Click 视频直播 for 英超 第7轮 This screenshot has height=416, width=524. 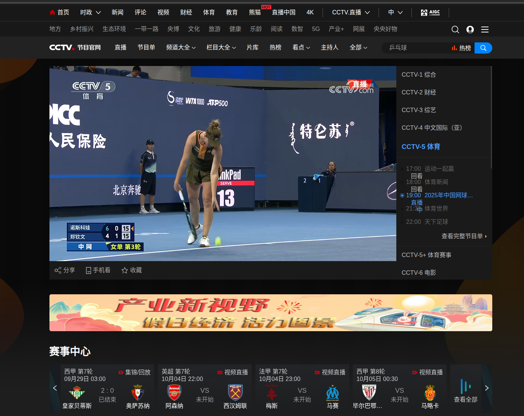(232, 372)
